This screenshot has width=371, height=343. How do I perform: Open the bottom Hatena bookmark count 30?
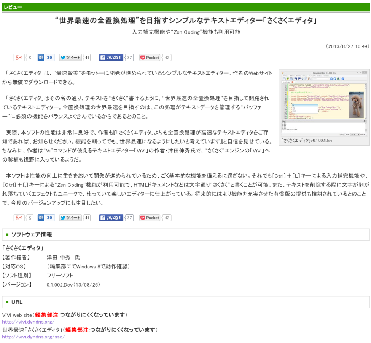point(49,218)
